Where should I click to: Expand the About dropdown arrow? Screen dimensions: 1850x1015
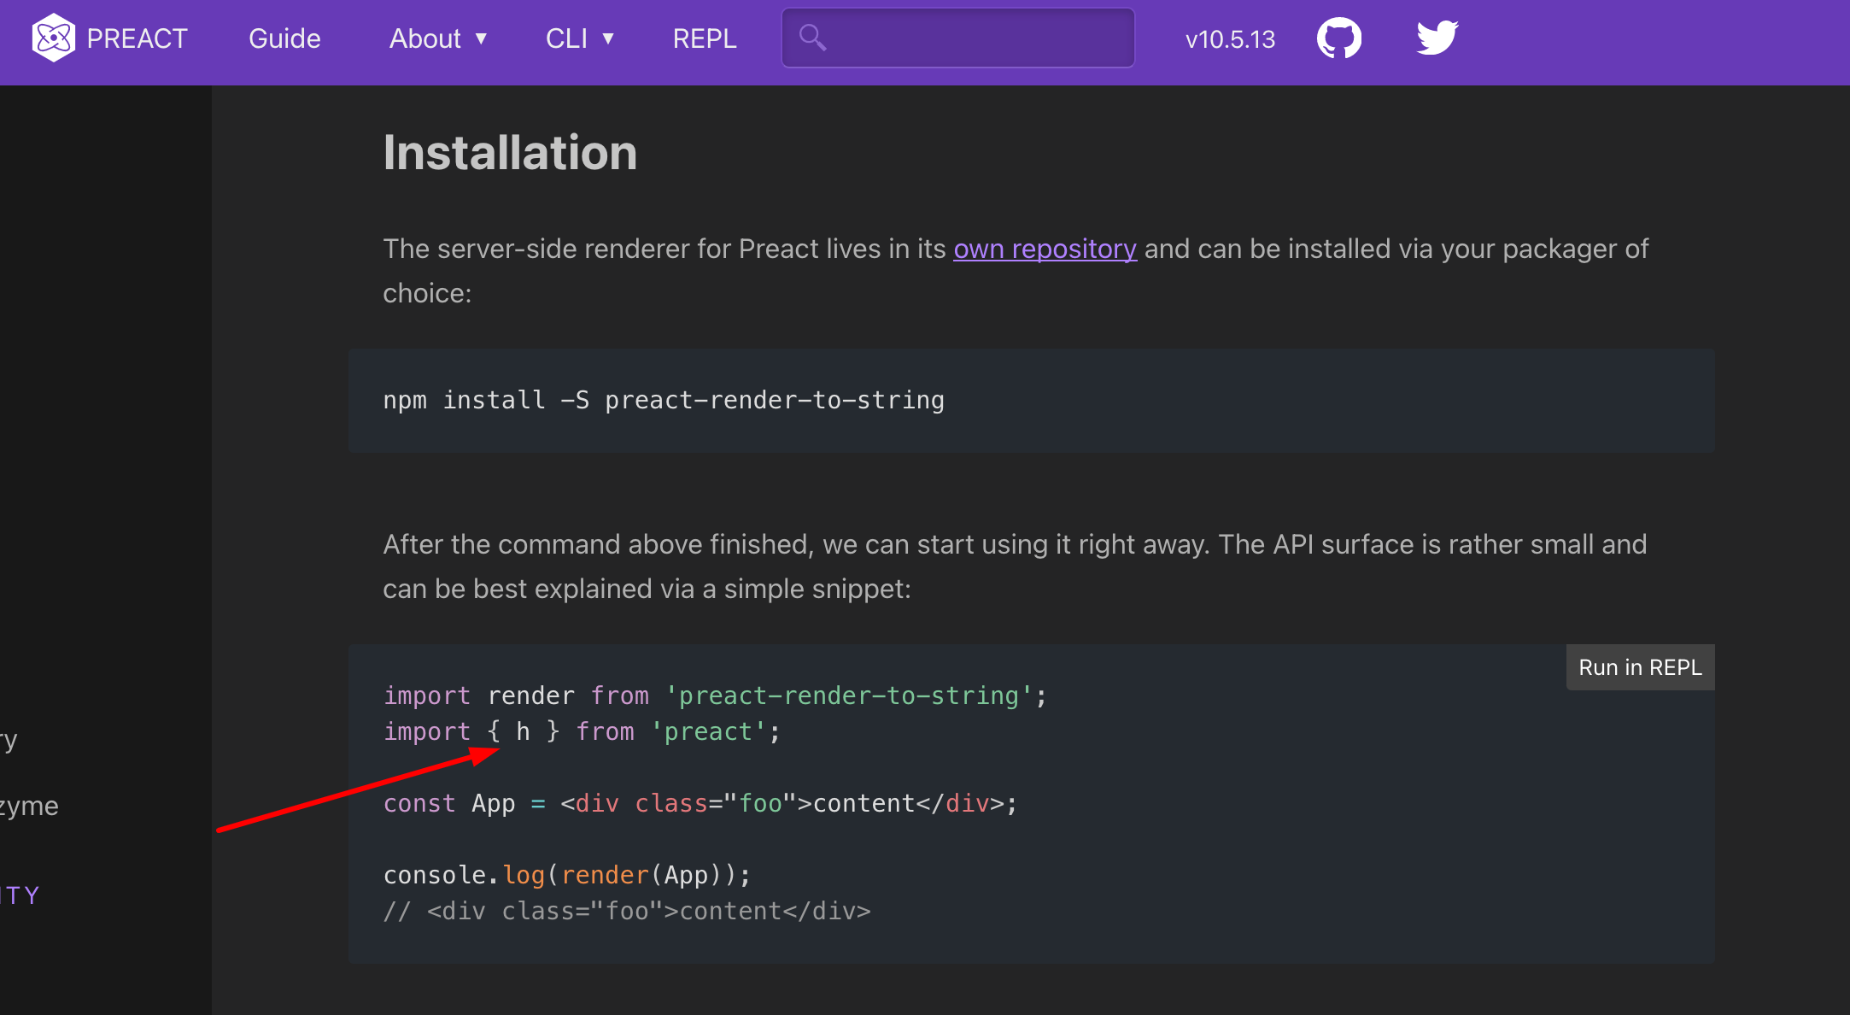point(481,38)
